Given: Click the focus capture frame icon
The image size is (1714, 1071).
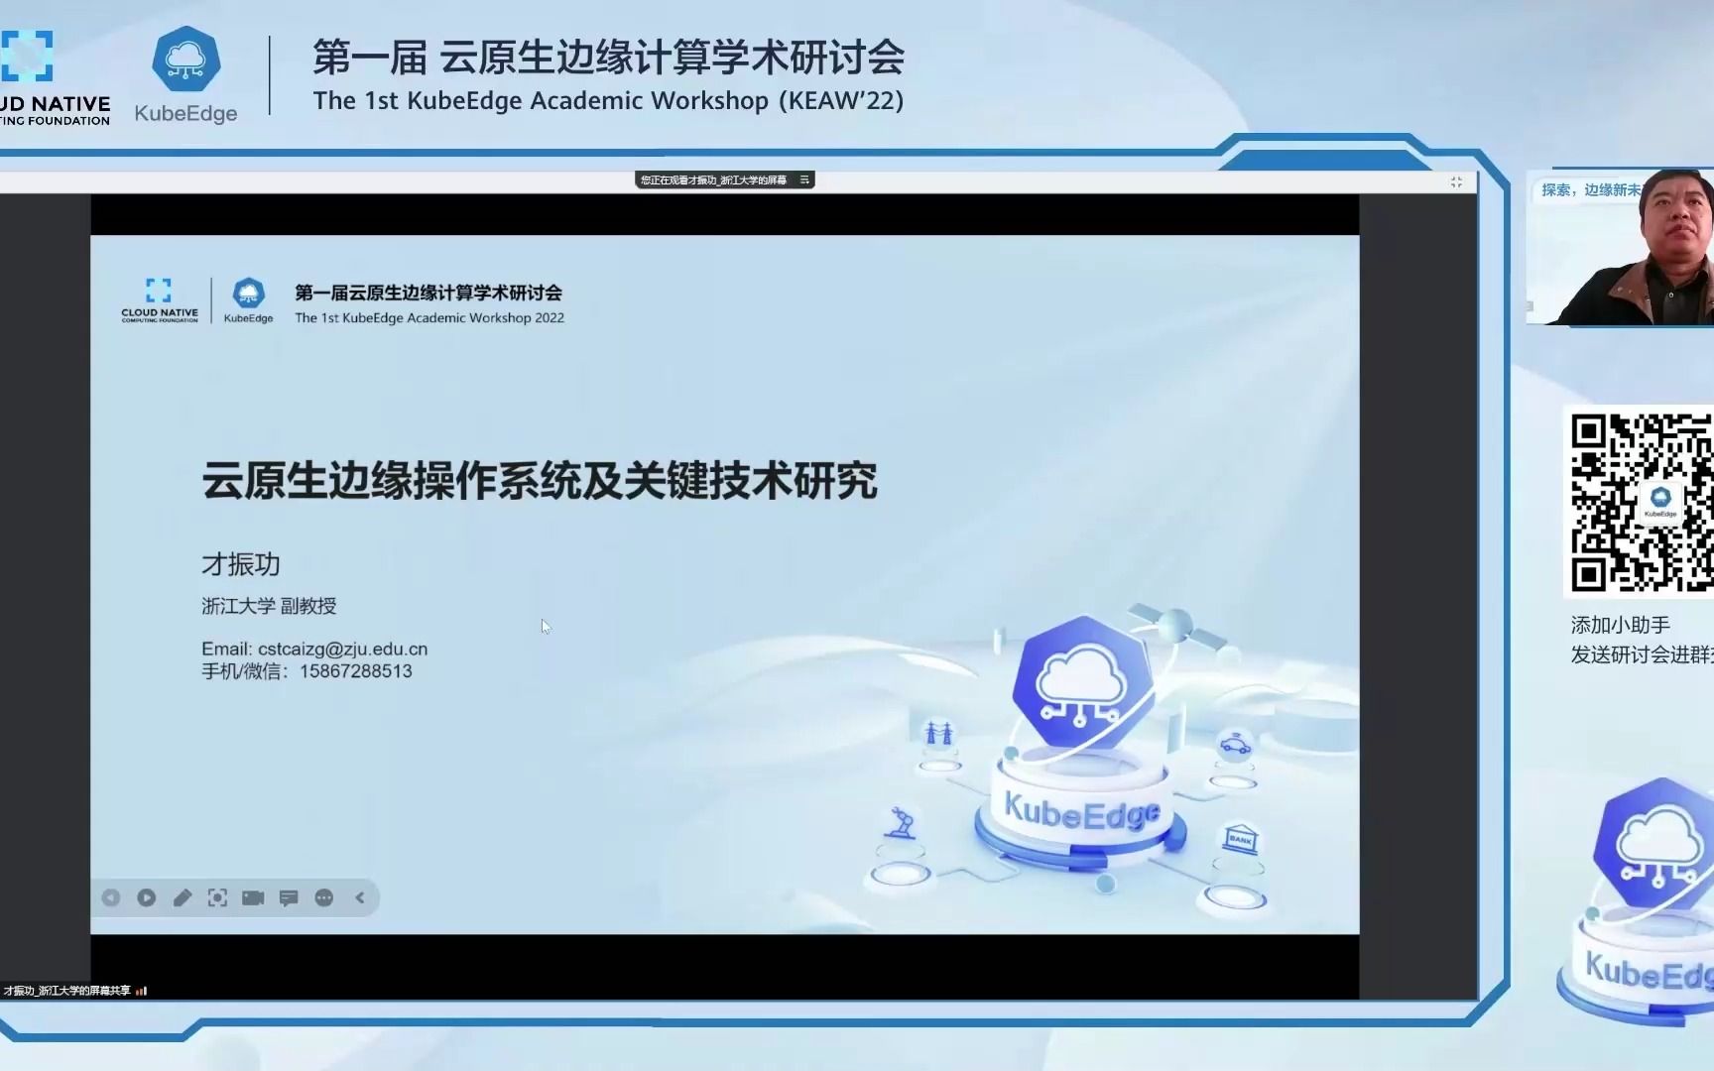Looking at the screenshot, I should click(x=217, y=897).
